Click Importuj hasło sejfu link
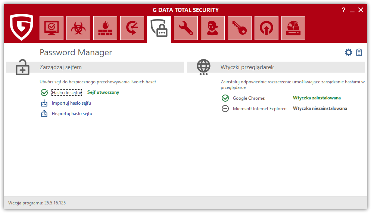Viewport: 371px width, 213px height. pos(71,103)
